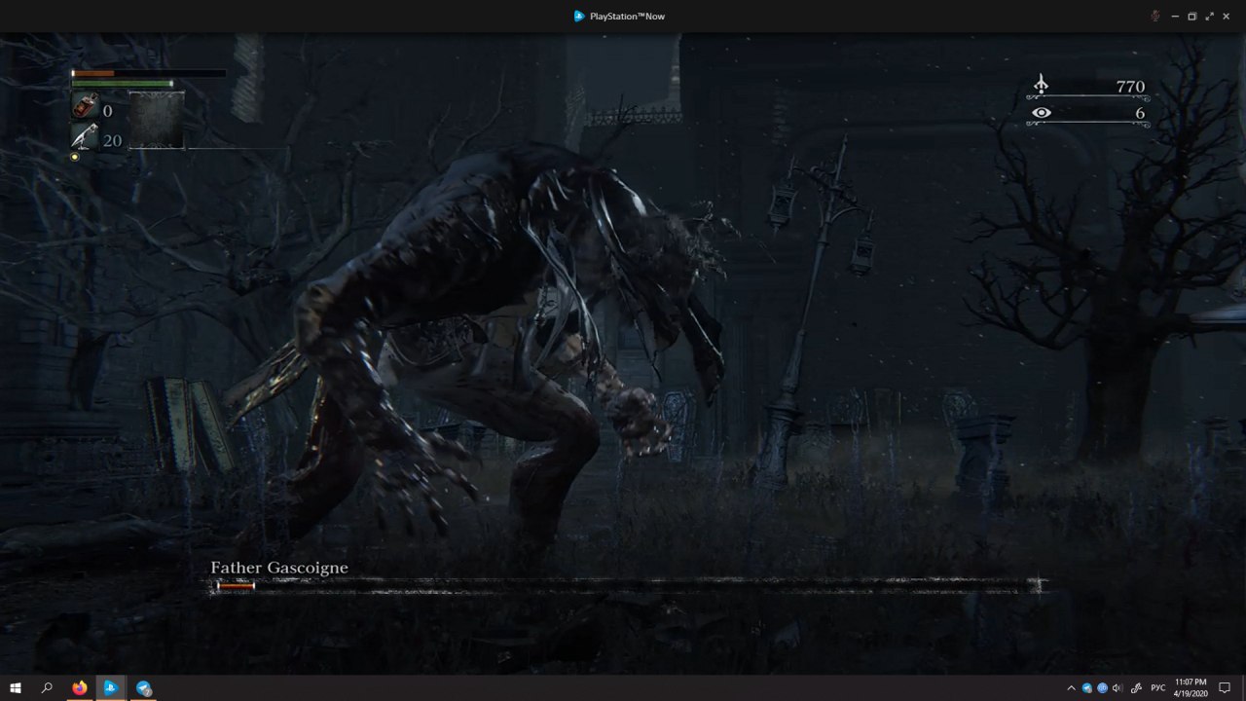Viewport: 1246px width, 701px height.
Task: Click the PlayStation Now title text
Action: [x=628, y=17]
